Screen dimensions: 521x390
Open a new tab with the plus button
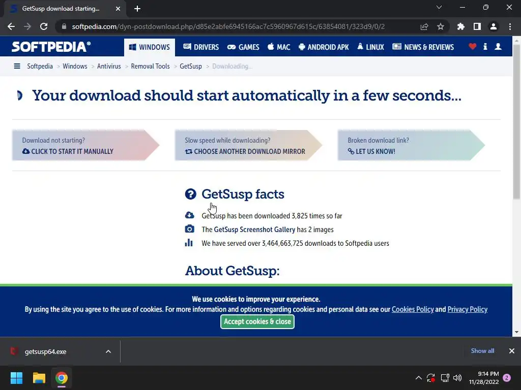(137, 9)
